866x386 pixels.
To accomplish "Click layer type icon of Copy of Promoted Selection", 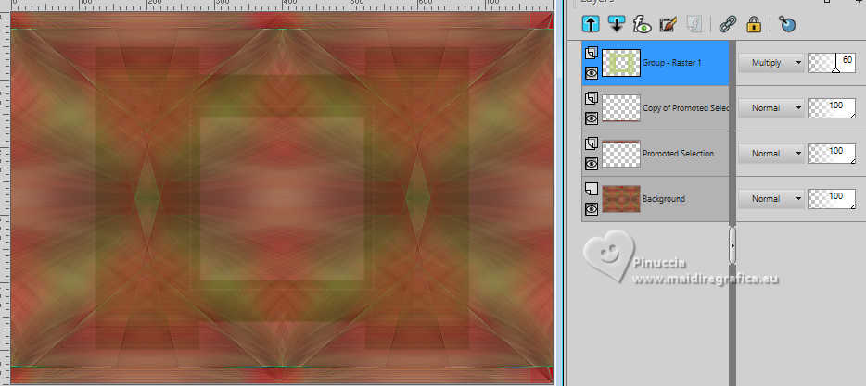I will point(591,98).
